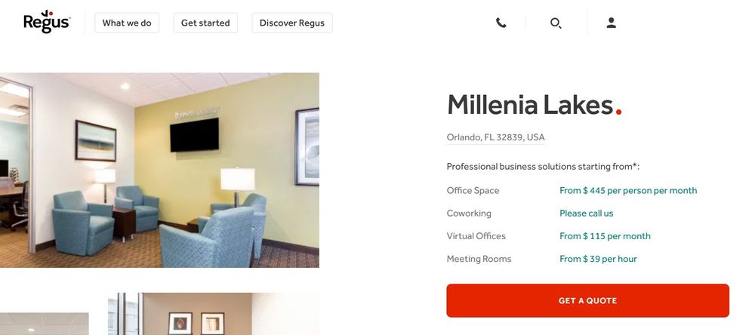755x335 pixels.
Task: Click the Virtual Offices label
Action: (x=476, y=236)
